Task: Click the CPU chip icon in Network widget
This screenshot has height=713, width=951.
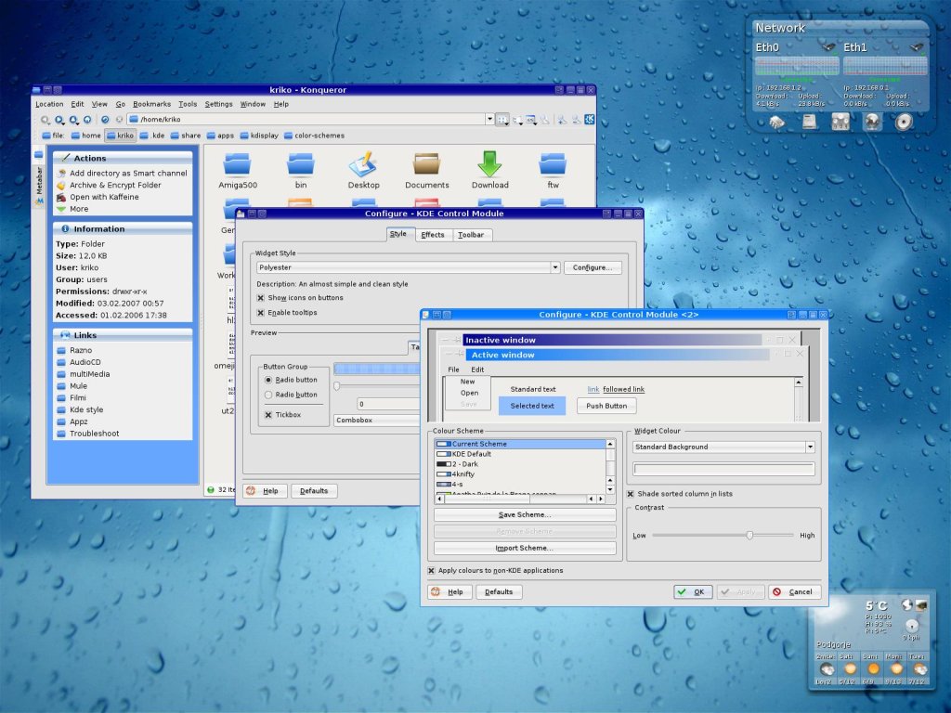Action: [777, 122]
